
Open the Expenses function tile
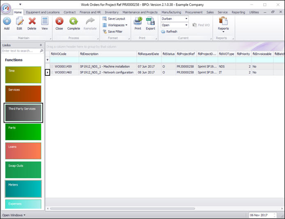pos(23,204)
